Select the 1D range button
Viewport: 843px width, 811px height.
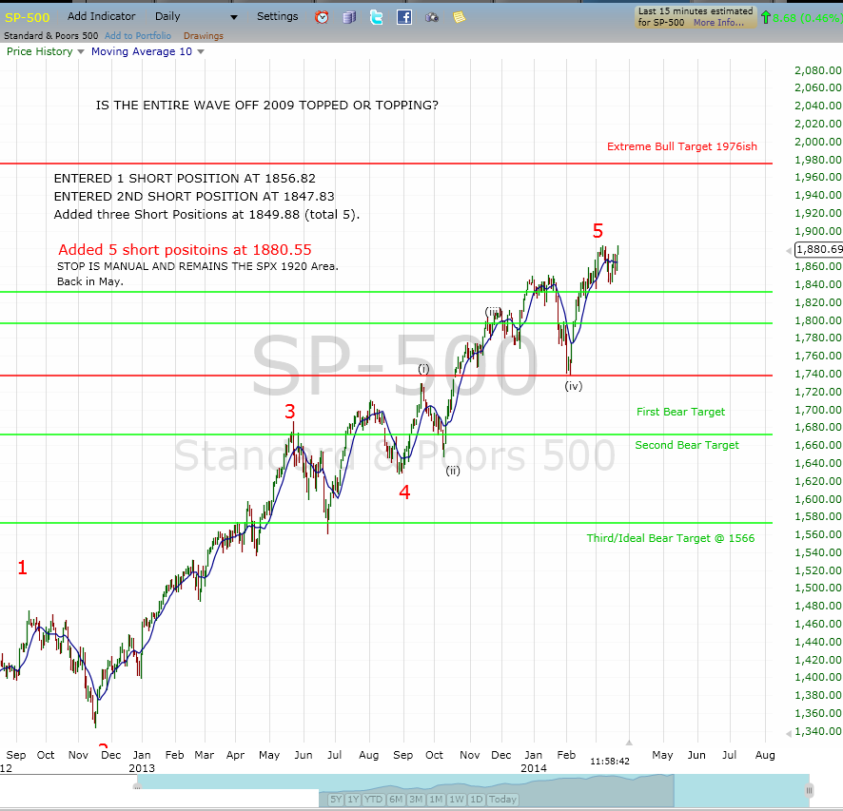[477, 800]
